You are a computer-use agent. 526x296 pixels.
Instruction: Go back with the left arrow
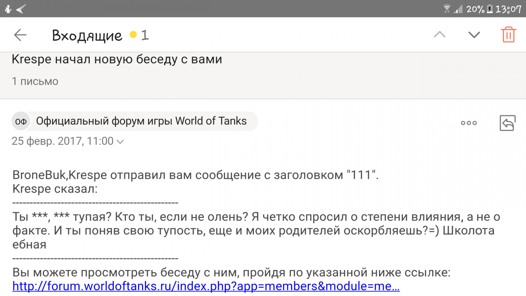(20, 35)
